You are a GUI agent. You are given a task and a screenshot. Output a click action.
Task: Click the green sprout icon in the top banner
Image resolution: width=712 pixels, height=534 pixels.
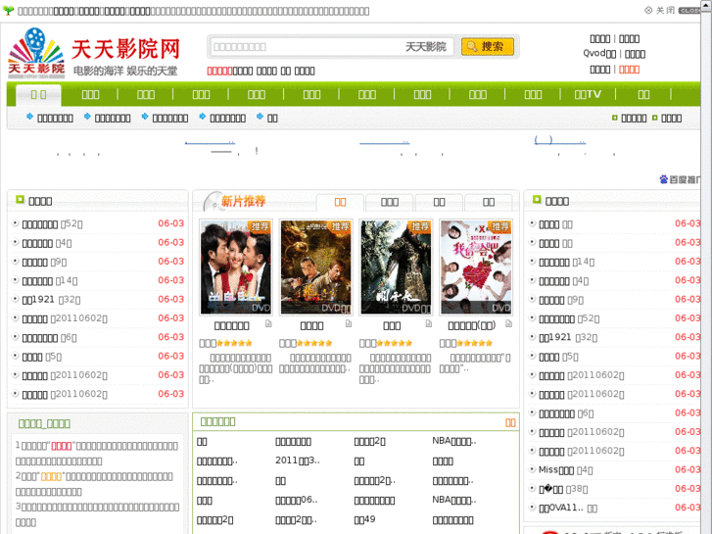pyautogui.click(x=8, y=10)
